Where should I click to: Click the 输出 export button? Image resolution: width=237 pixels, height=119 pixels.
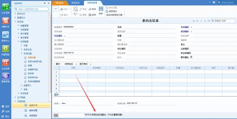pos(64,15)
